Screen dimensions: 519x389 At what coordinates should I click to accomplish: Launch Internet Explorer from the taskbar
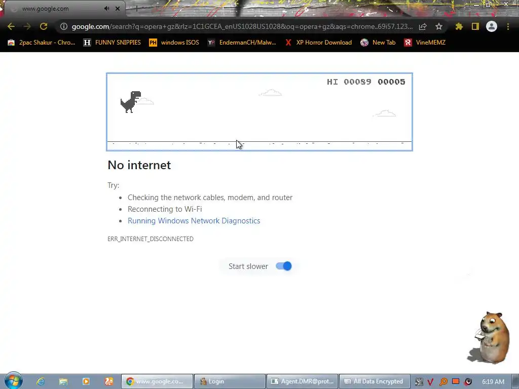[x=41, y=381]
